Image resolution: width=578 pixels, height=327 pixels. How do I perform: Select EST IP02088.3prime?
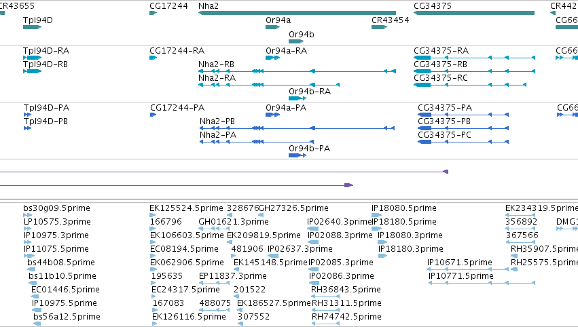click(x=340, y=235)
